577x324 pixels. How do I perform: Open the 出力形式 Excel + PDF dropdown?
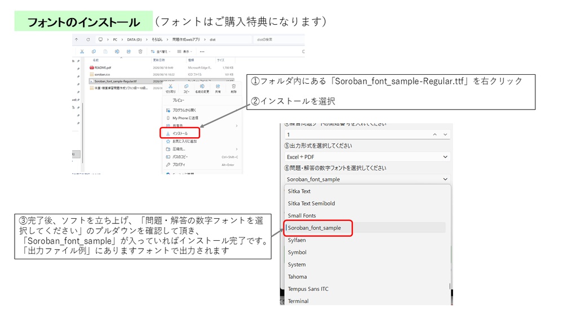(x=367, y=157)
